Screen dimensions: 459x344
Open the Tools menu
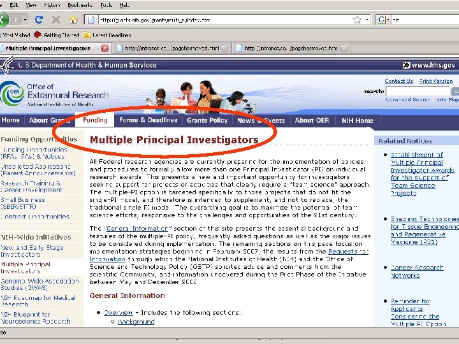coord(106,5)
